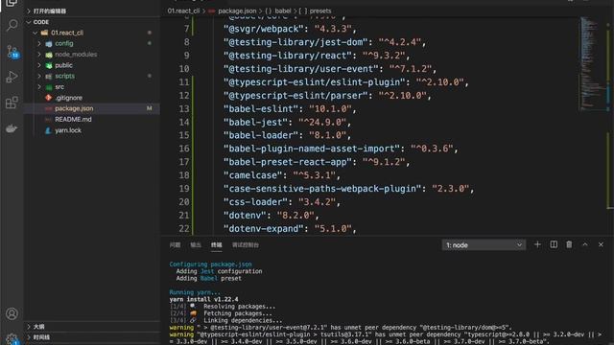Click 'yarn install v1.22.4' terminal line

(203, 299)
